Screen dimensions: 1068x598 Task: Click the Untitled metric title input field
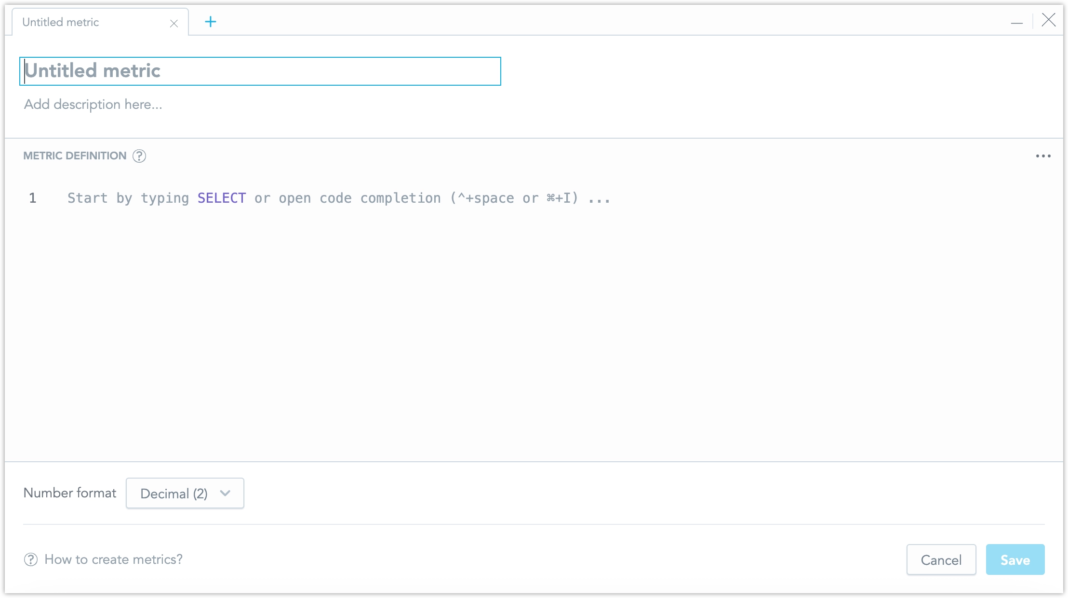click(260, 70)
